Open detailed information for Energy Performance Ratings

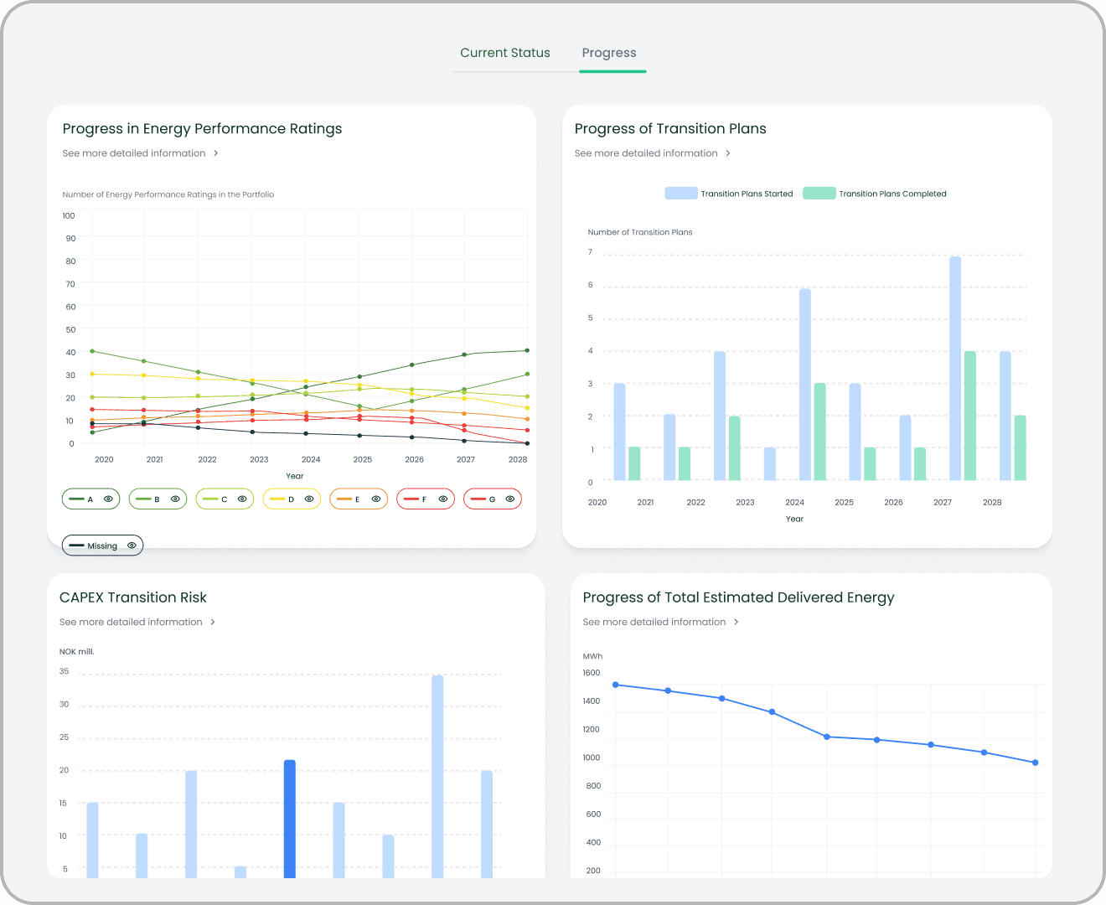[134, 153]
